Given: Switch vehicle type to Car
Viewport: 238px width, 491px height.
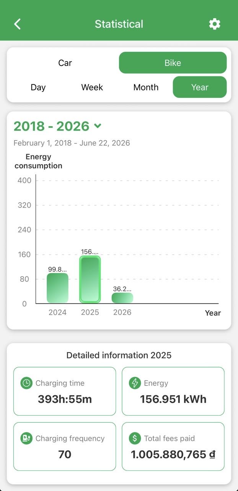Looking at the screenshot, I should tap(65, 63).
